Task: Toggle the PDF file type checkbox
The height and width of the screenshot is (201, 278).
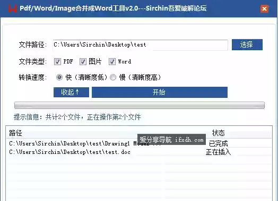Action: coord(57,61)
